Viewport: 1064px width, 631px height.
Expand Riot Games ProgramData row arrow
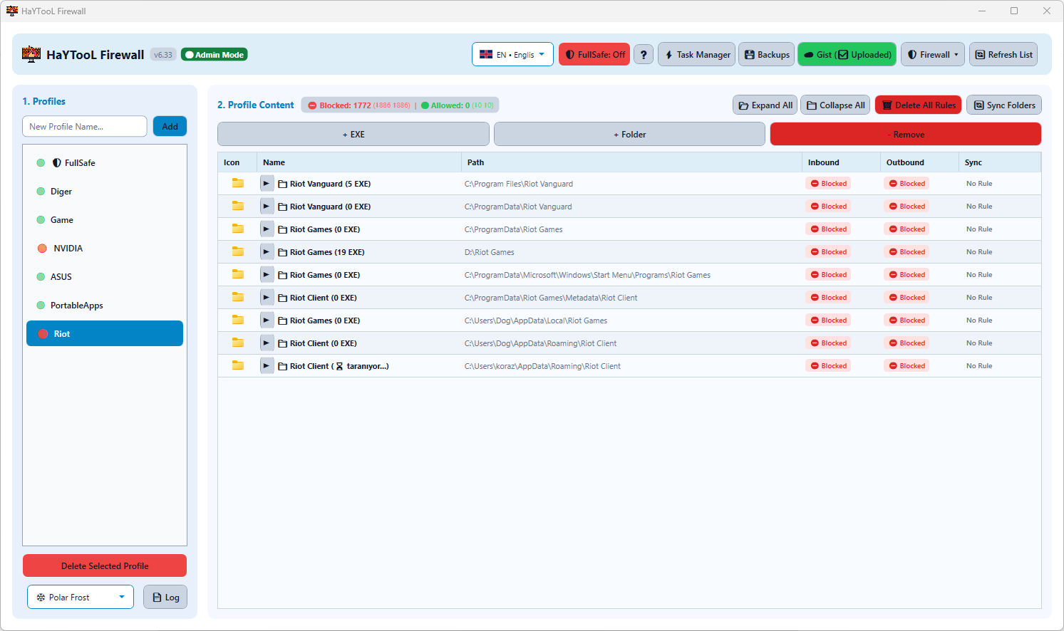(267, 229)
